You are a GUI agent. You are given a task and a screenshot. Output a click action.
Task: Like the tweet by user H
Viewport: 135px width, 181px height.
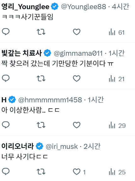tap(77, 125)
